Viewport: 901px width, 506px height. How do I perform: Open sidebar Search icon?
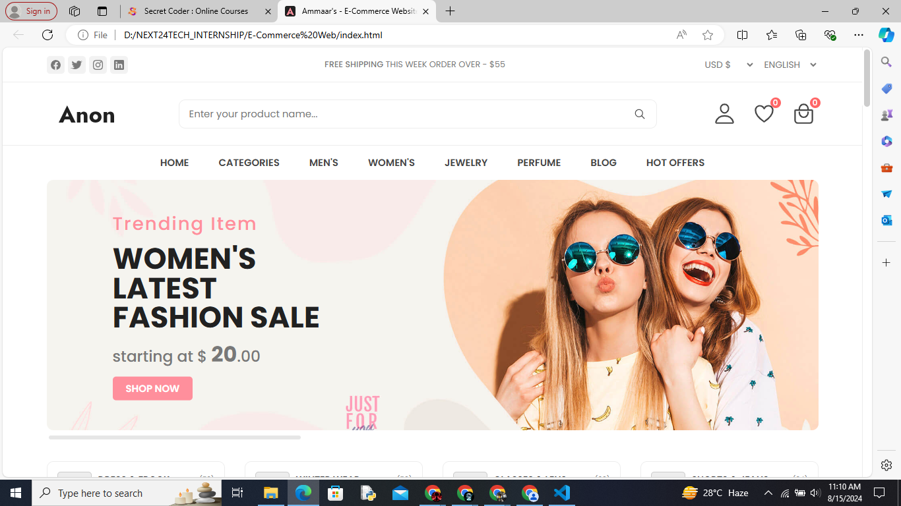pyautogui.click(x=886, y=62)
